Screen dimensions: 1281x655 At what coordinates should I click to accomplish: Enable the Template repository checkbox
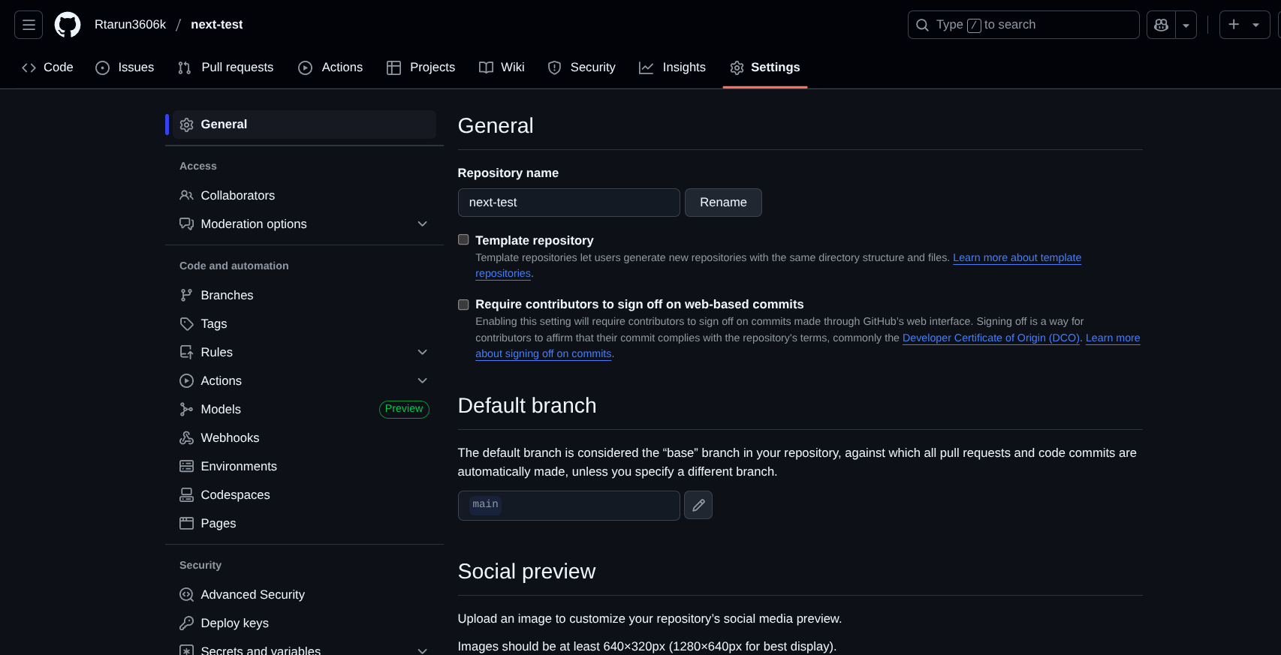[463, 239]
